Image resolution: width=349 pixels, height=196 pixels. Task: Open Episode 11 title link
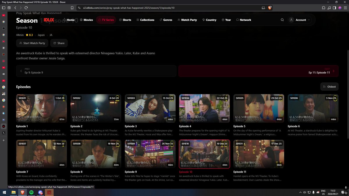click(x=240, y=172)
